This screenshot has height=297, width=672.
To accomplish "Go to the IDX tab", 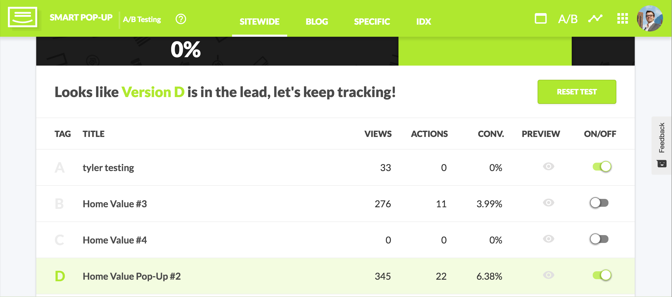I will coord(424,22).
